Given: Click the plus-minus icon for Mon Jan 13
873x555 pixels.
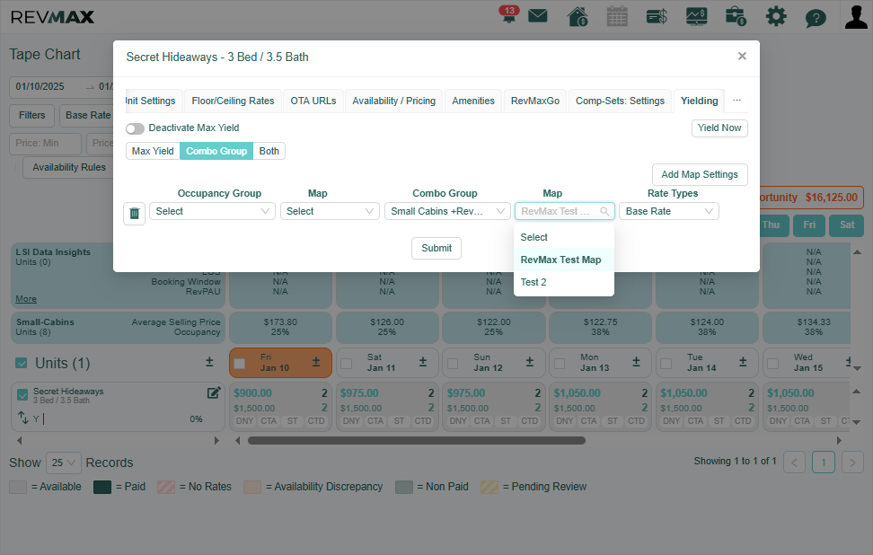Looking at the screenshot, I should pos(636,362).
